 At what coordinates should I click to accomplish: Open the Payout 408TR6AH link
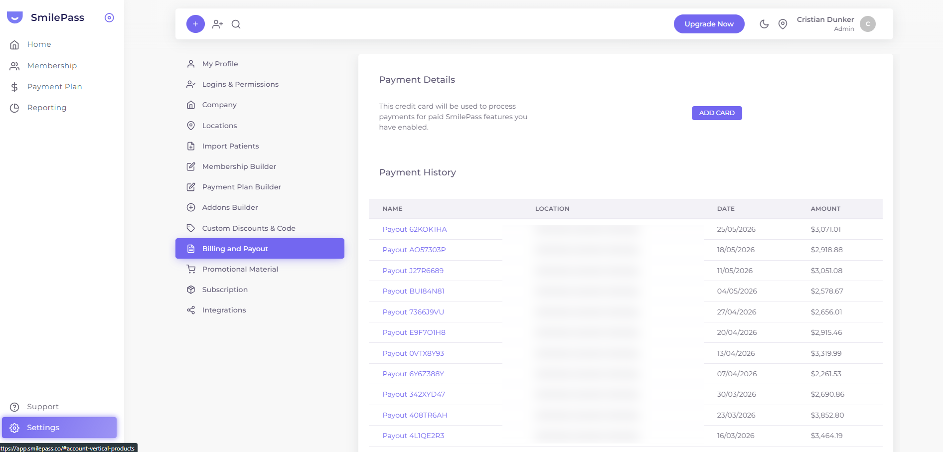415,415
